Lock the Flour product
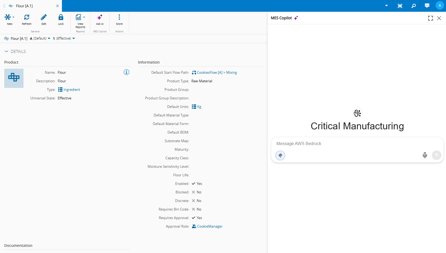This screenshot has height=253, width=446. pyautogui.click(x=61, y=18)
